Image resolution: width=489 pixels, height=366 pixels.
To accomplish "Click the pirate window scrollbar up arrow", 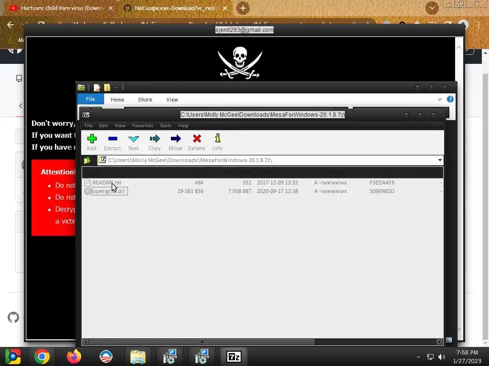I will tap(459, 48).
